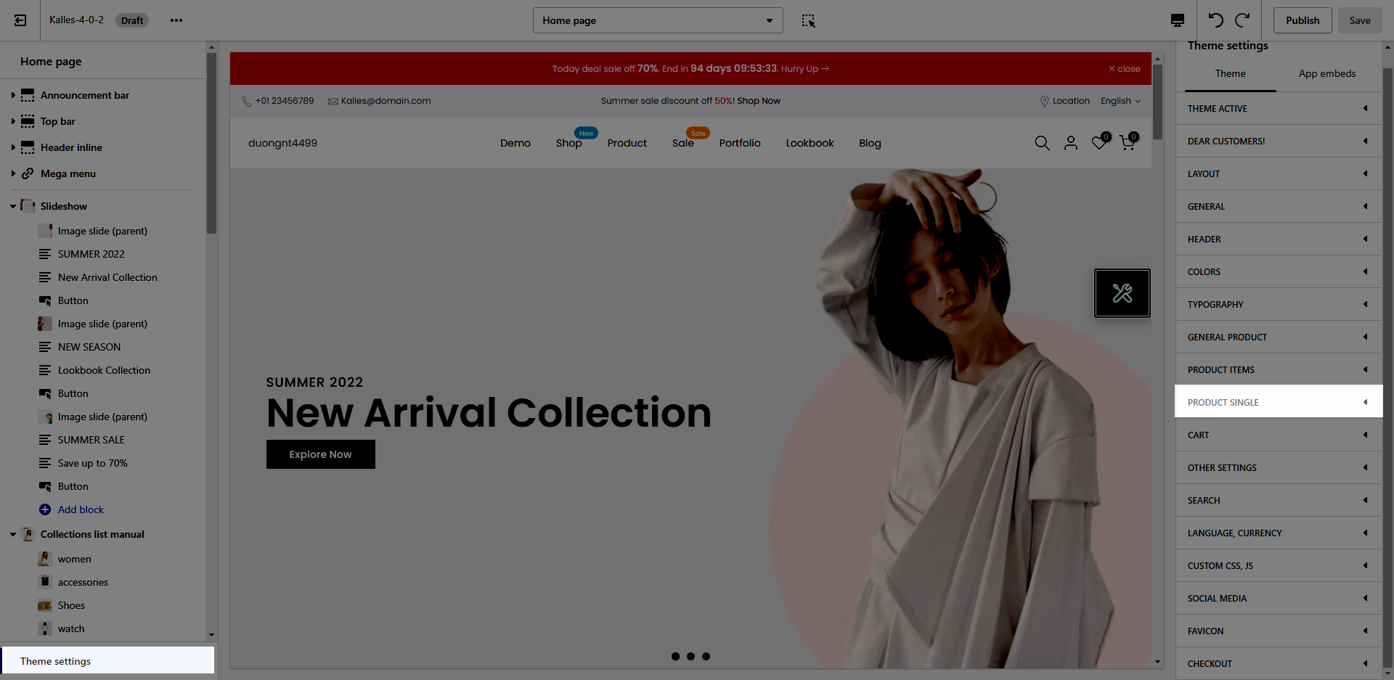Viewport: 1394px width, 680px height.
Task: Open the shopping cart icon
Action: tap(1128, 143)
